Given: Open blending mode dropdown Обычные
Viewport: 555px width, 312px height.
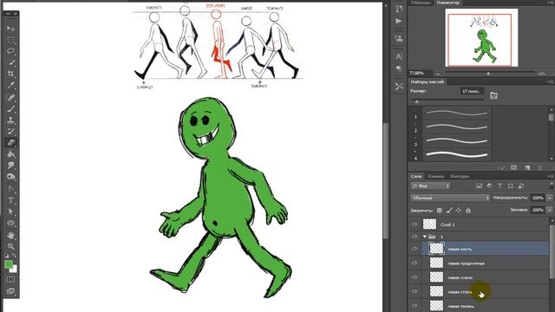Looking at the screenshot, I should coord(450,198).
